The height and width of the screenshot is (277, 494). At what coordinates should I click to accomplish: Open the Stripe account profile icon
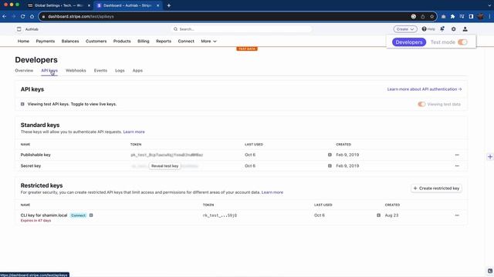click(x=465, y=29)
